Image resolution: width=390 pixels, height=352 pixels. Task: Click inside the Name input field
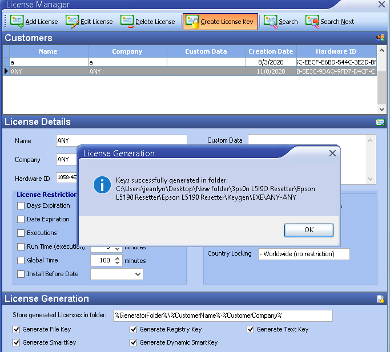coord(122,140)
